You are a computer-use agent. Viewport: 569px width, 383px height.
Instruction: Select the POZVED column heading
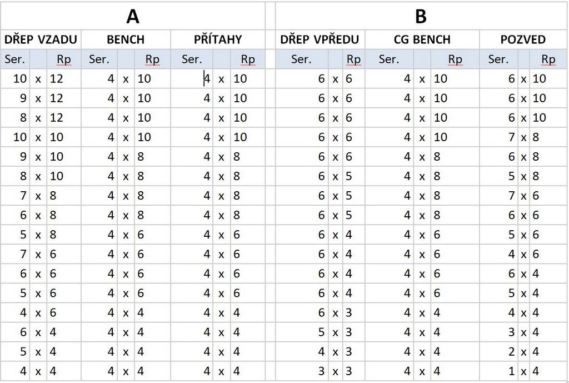click(523, 39)
